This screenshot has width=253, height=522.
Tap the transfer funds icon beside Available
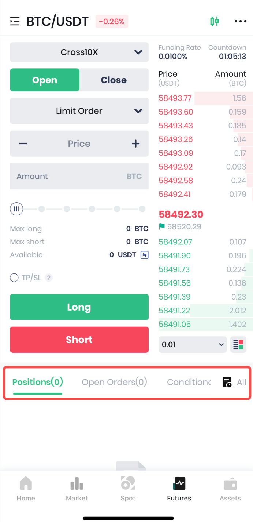point(145,255)
